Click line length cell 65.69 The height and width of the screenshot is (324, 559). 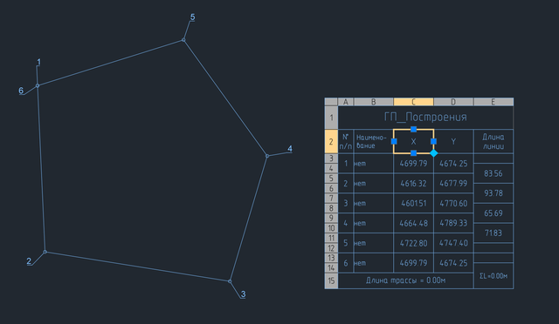(x=493, y=213)
